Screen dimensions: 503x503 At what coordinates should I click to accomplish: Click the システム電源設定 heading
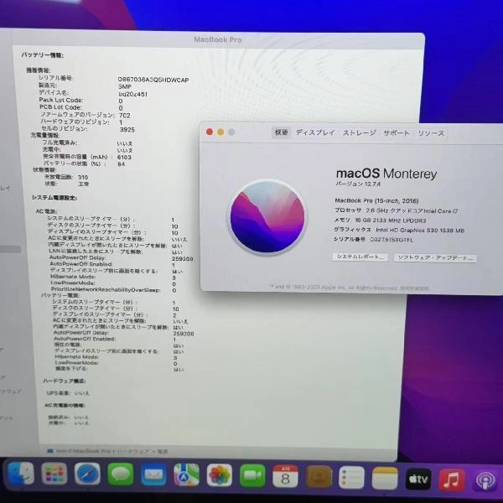54,198
